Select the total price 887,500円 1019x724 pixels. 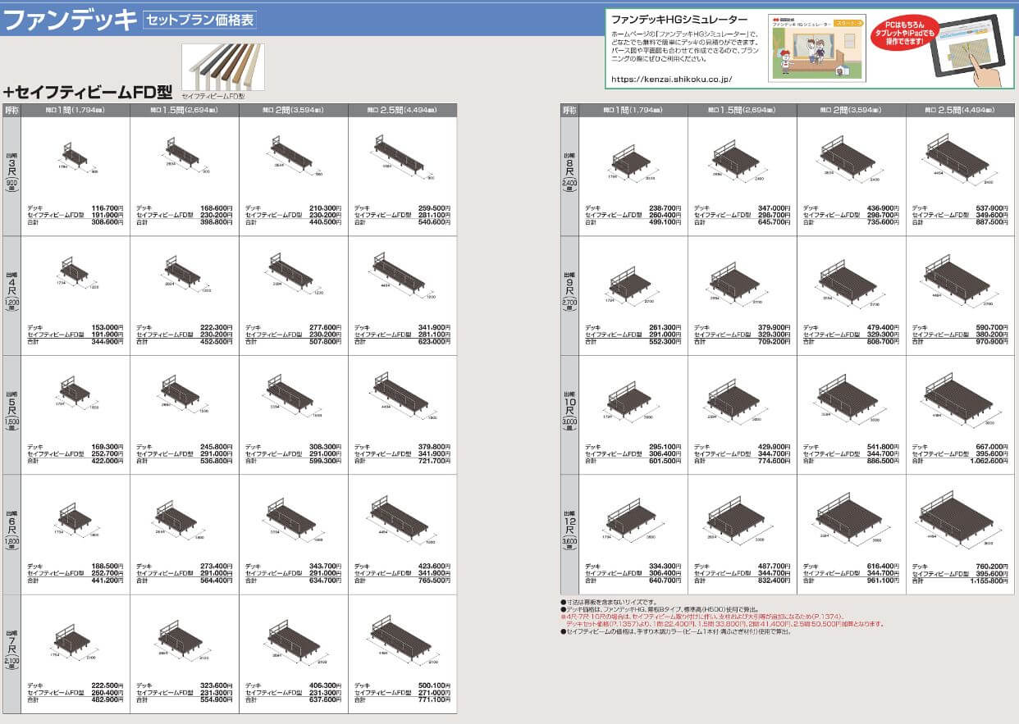(x=992, y=222)
